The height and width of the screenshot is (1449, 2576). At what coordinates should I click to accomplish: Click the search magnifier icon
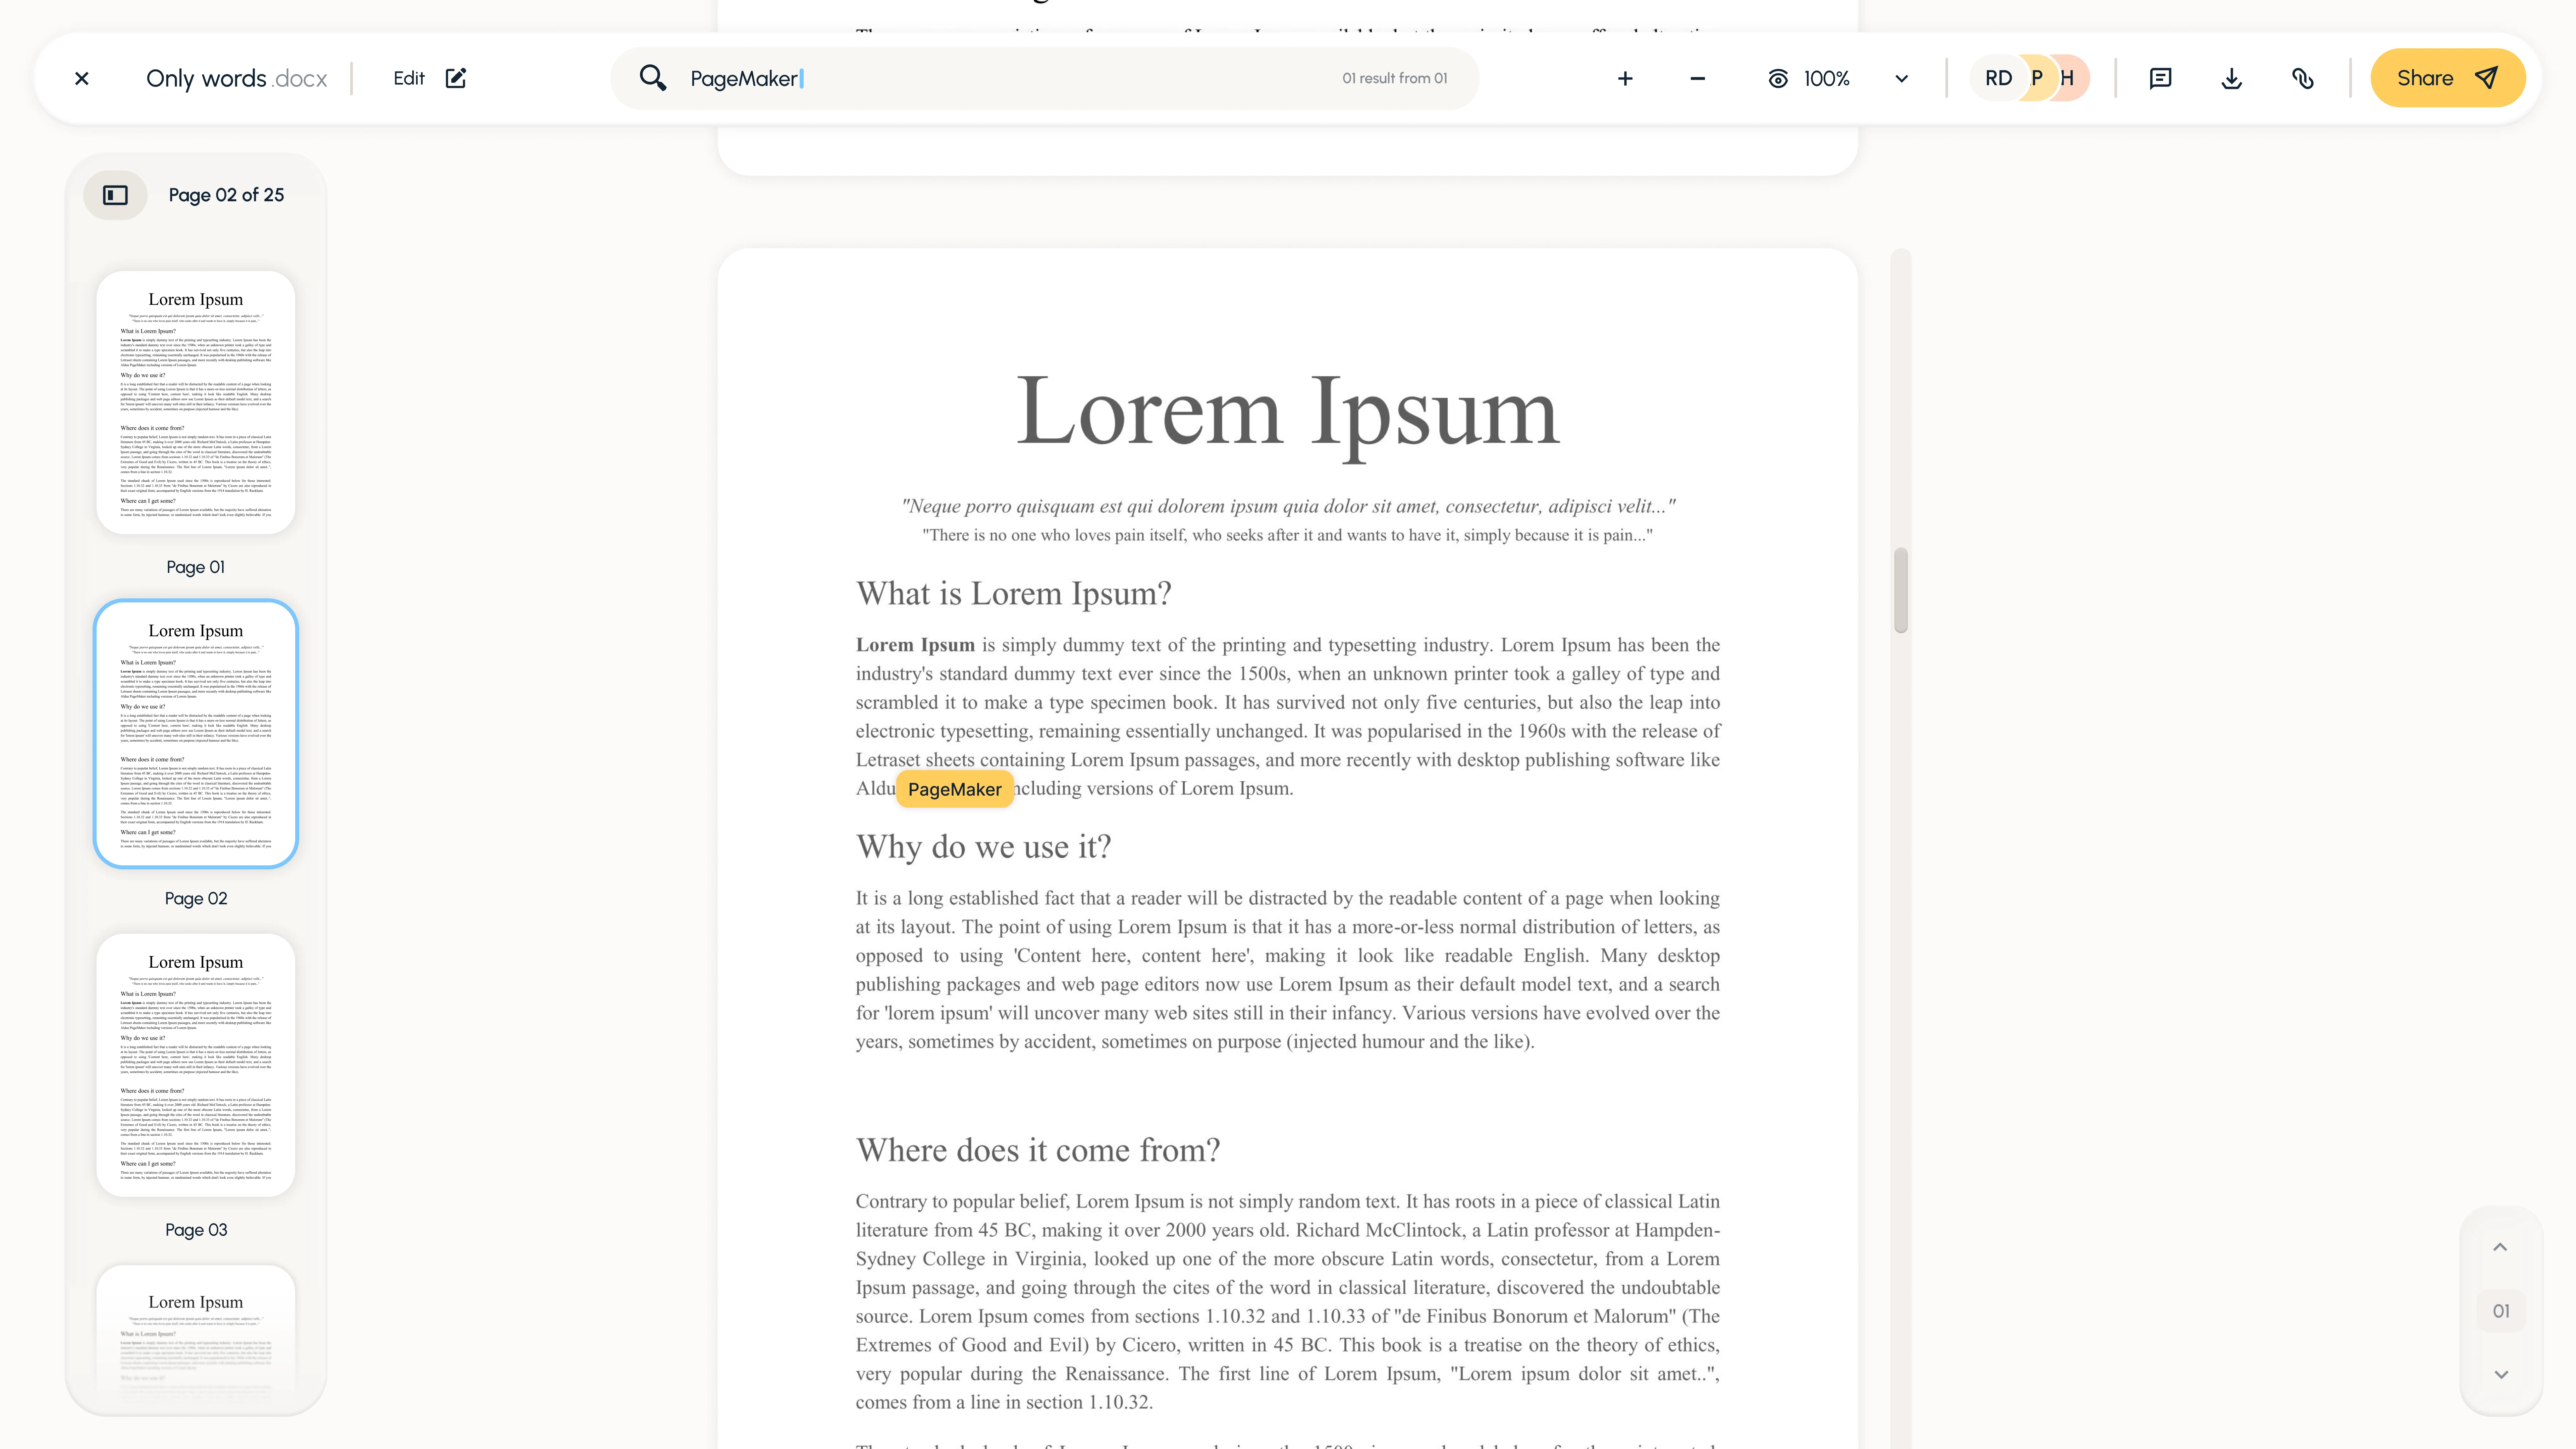pyautogui.click(x=653, y=78)
